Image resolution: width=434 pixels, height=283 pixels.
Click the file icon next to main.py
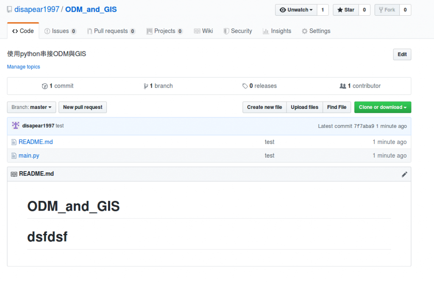pos(14,156)
